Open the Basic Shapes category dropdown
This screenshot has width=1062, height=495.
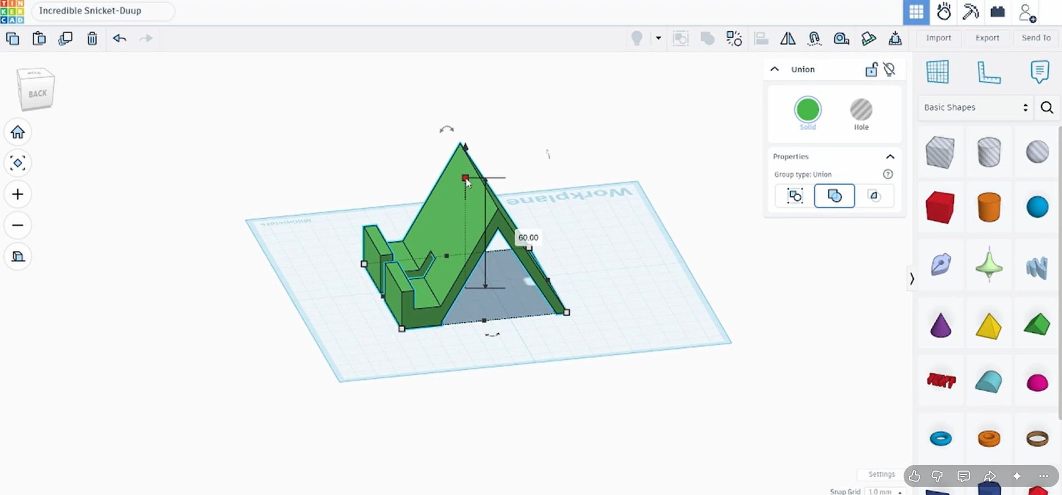975,107
